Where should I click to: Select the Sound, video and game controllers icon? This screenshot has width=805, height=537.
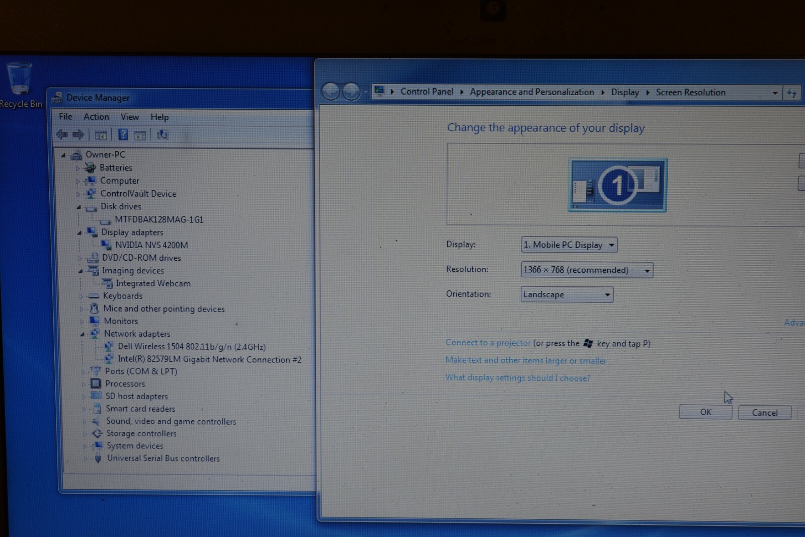(x=97, y=421)
